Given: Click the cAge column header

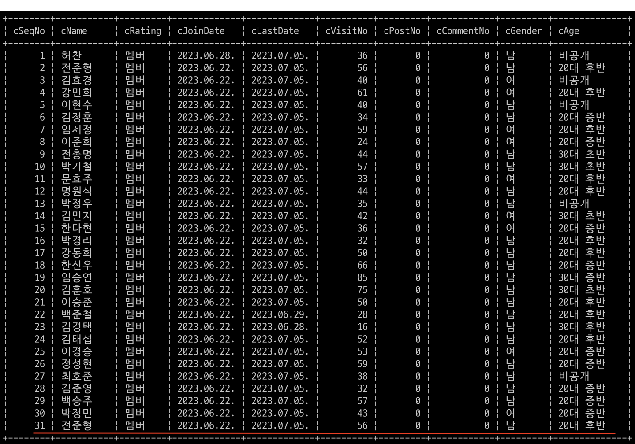Looking at the screenshot, I should point(569,31).
